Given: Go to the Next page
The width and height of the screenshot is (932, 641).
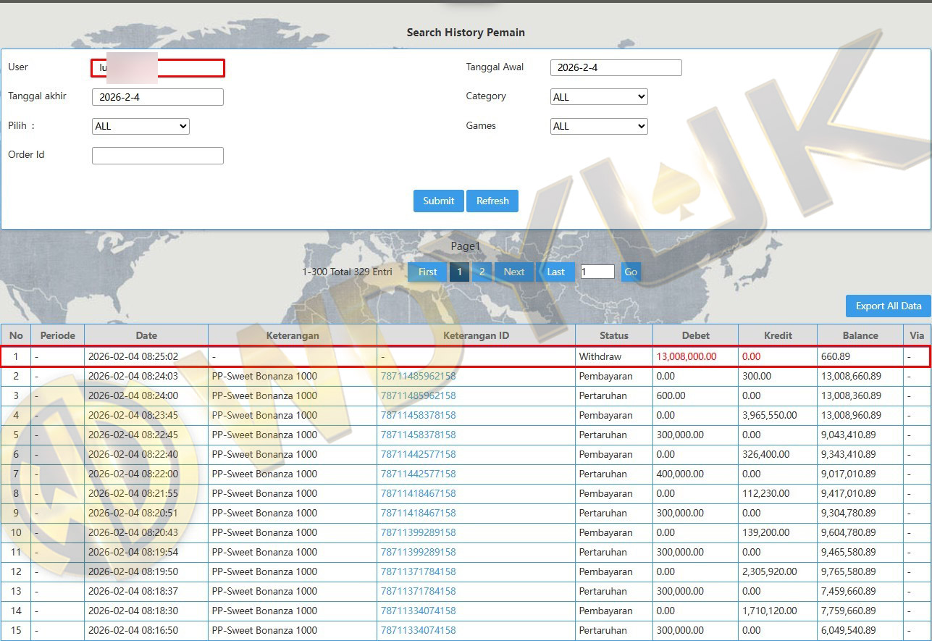Looking at the screenshot, I should [514, 272].
